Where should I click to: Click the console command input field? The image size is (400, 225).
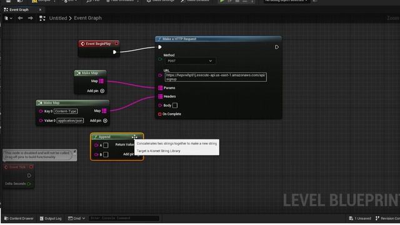124,218
